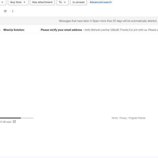Click the small arrow inside Any time chip
This screenshot has width=158, height=158.
click(24, 2)
